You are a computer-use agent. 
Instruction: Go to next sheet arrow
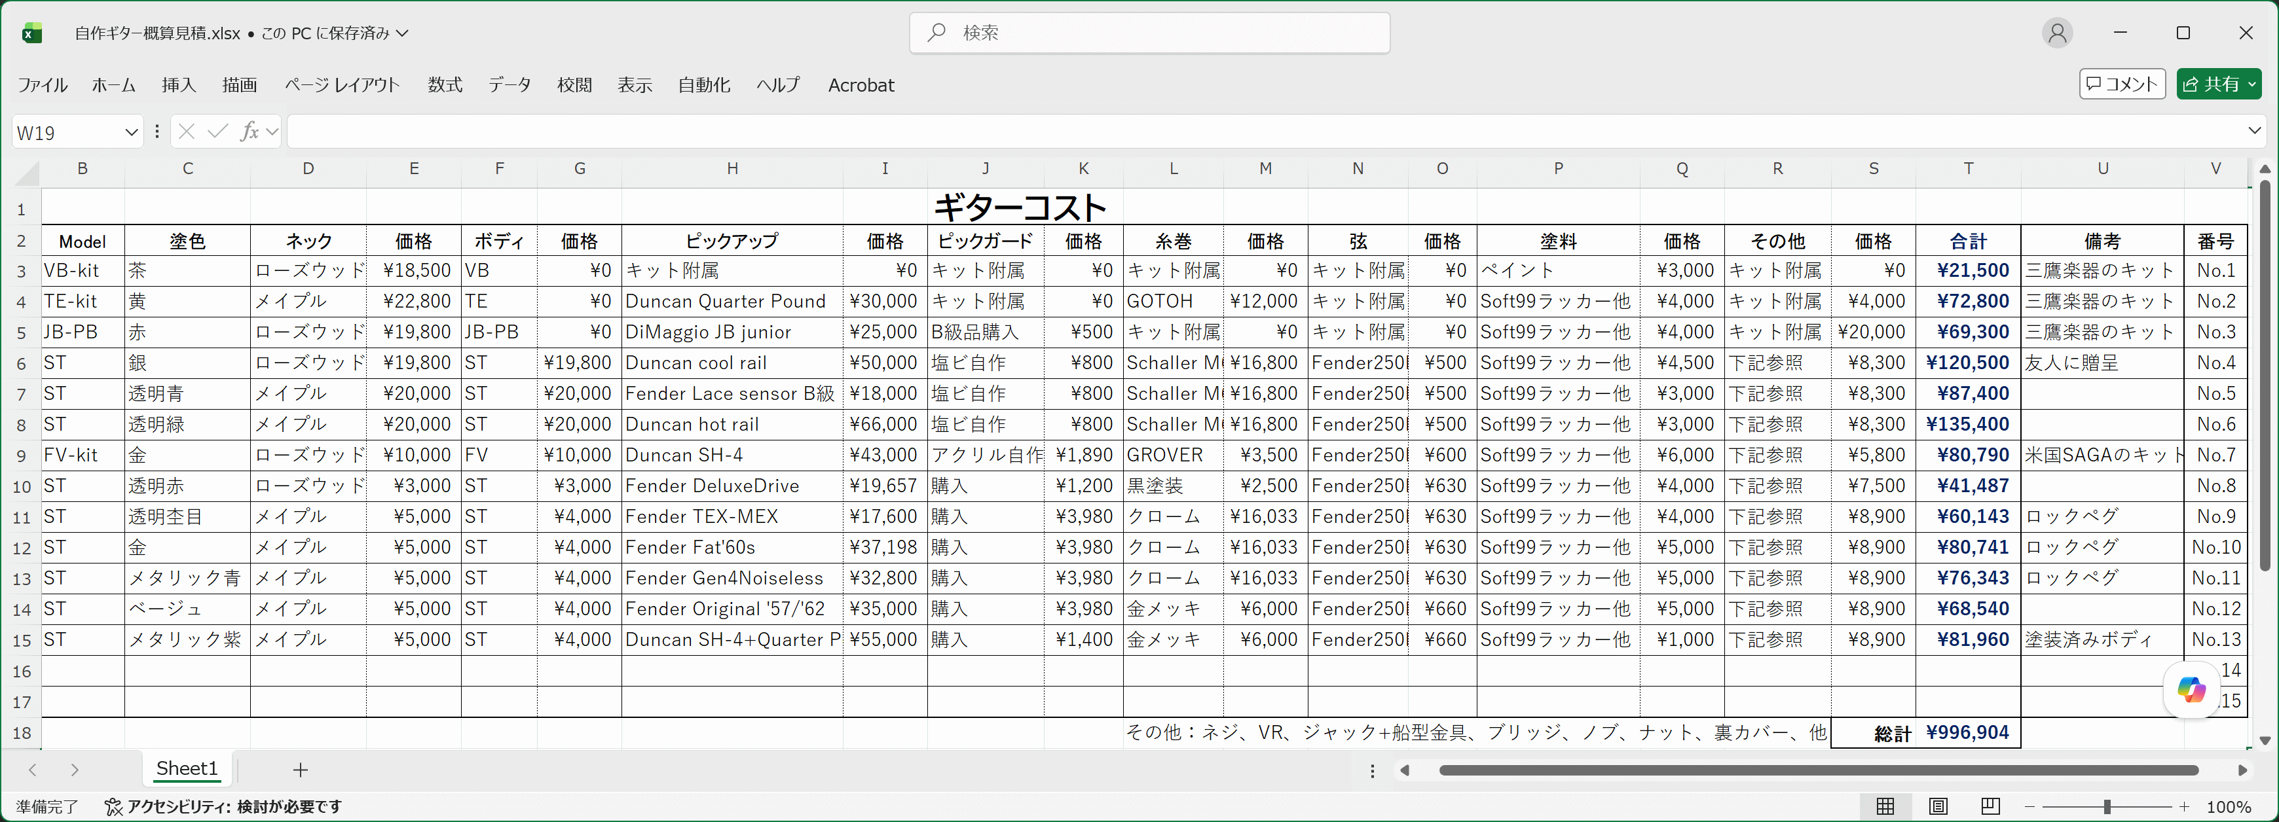75,770
